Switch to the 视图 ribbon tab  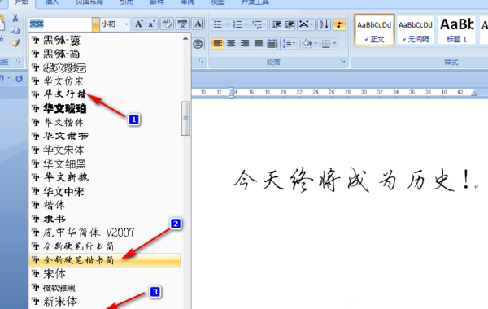217,2
